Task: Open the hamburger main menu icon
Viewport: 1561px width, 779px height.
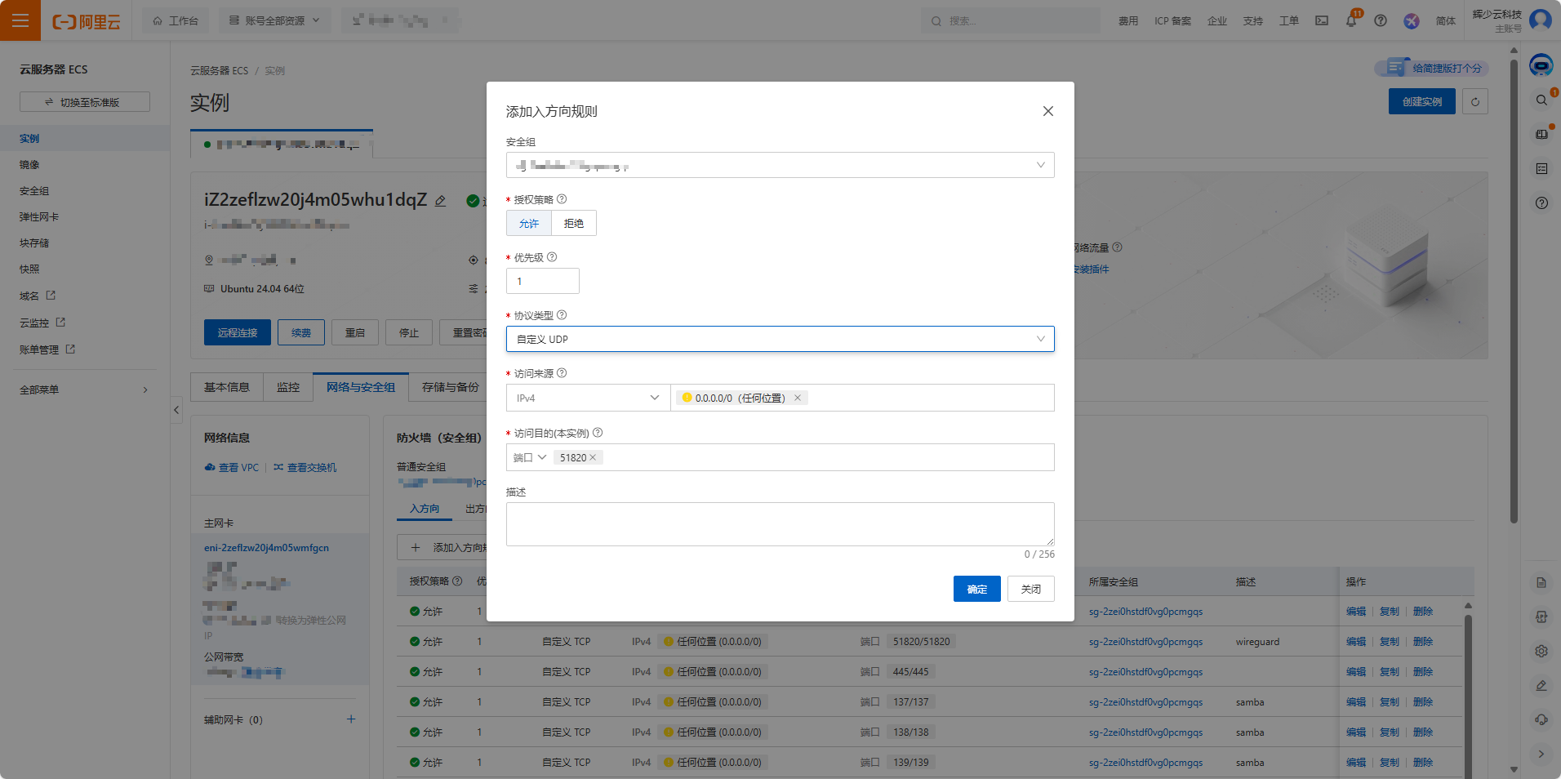Action: (x=20, y=20)
